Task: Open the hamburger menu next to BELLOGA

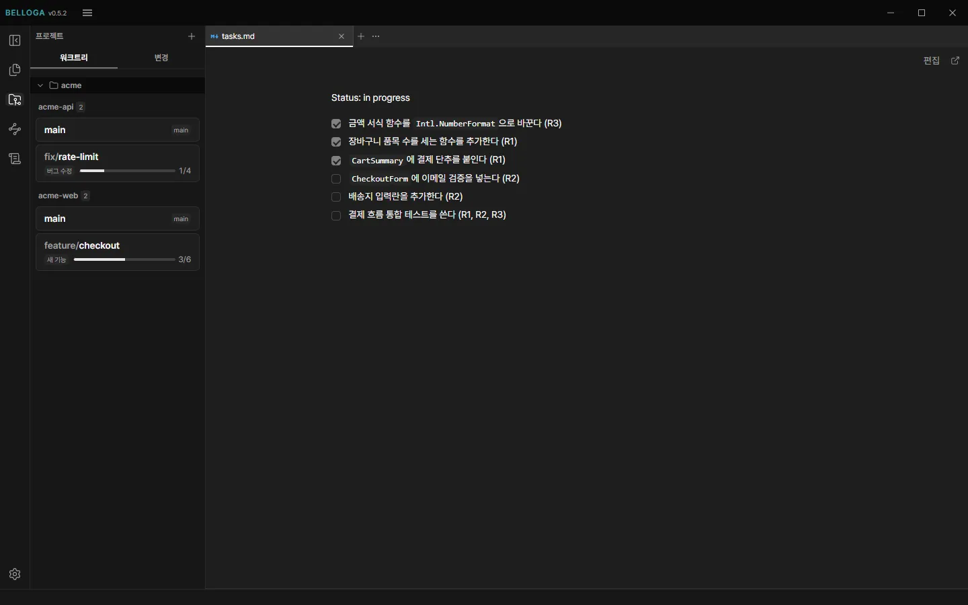Action: coord(87,13)
